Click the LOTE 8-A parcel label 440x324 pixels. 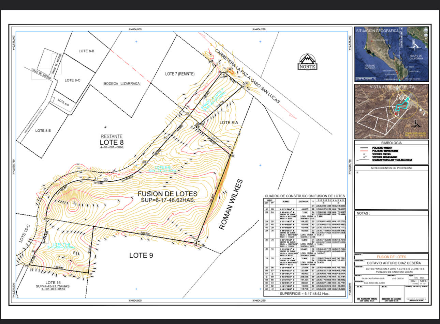pos(229,122)
